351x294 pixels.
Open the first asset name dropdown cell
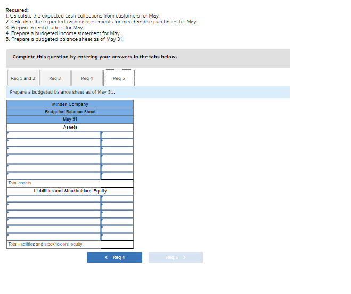pyautogui.click(x=54, y=135)
